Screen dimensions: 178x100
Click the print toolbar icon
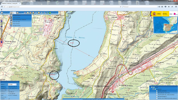click(x=30, y=13)
